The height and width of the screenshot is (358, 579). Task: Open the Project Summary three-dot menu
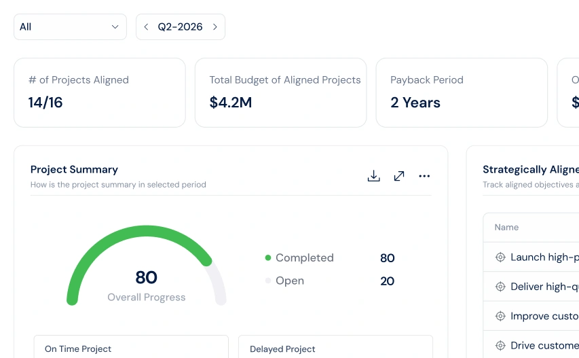pos(424,176)
